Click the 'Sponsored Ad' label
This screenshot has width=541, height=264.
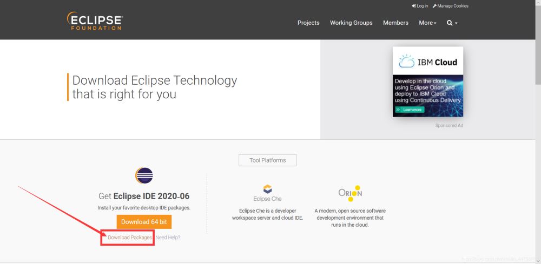coord(449,126)
